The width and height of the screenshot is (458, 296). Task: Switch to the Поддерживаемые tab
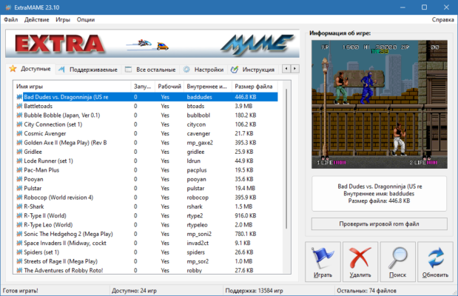point(91,70)
